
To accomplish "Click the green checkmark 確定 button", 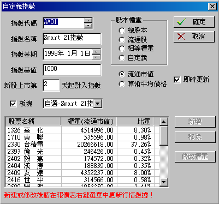I will (x=194, y=22).
